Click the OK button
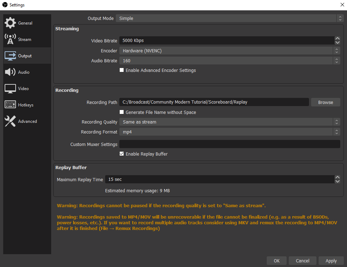 (277, 261)
